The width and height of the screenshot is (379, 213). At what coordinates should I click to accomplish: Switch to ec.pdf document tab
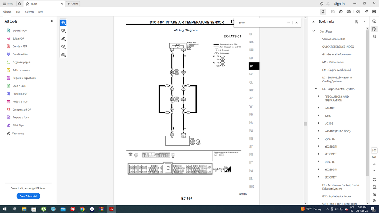tap(44, 4)
